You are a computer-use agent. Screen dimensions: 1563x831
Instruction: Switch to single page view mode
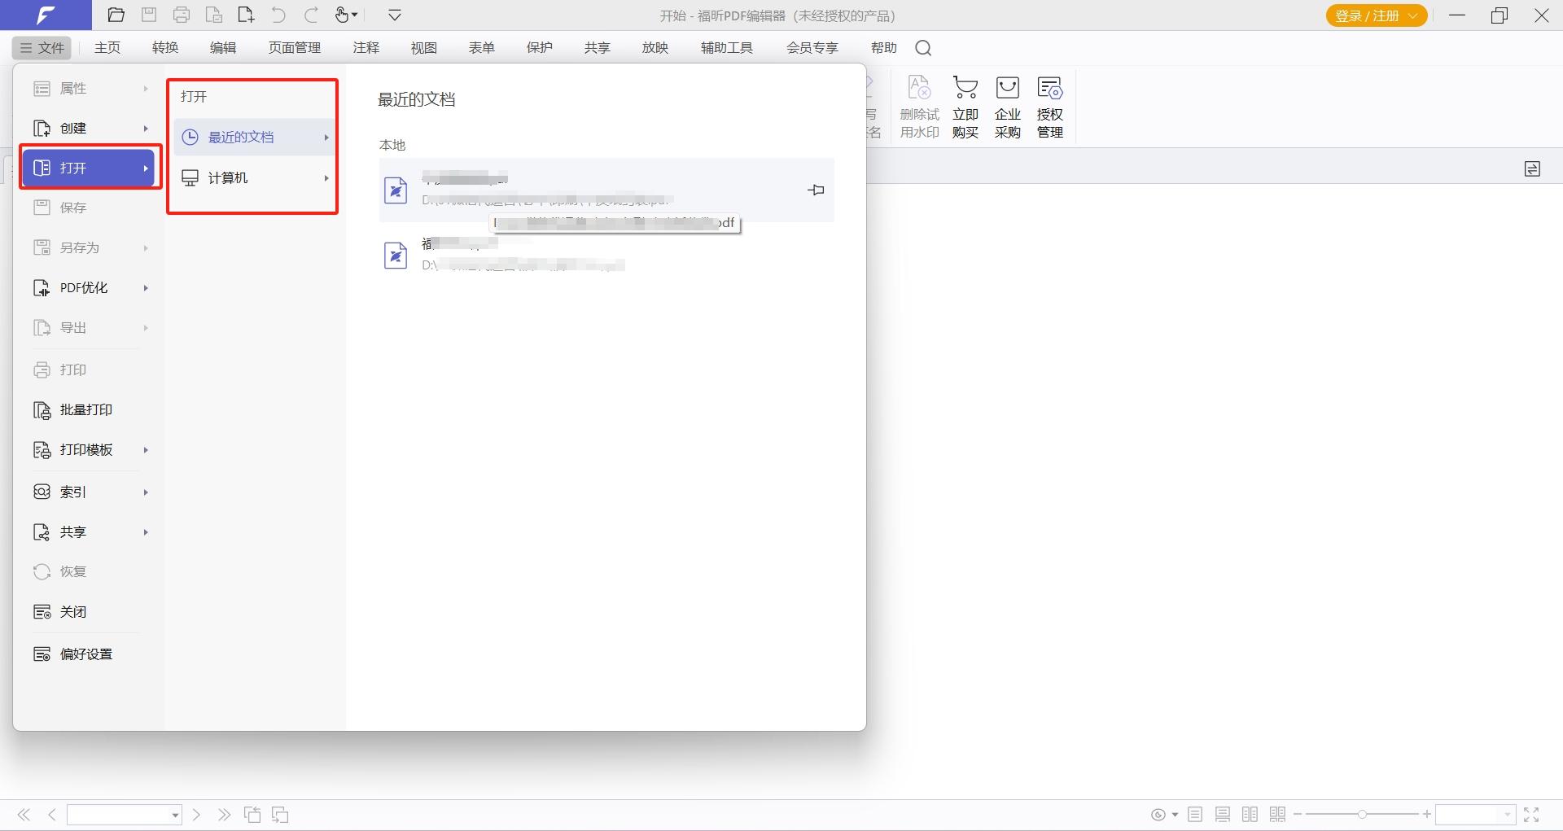pos(1195,814)
